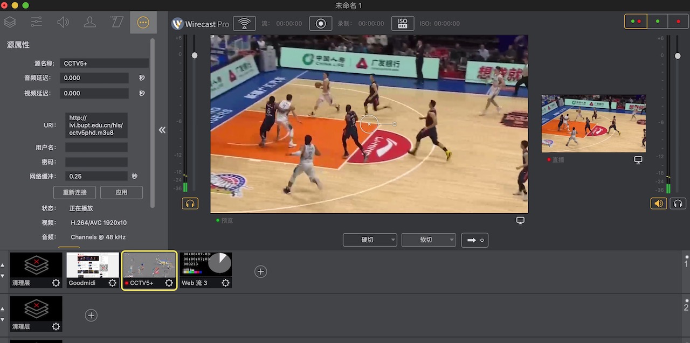The width and height of the screenshot is (690, 343).
Task: Toggle the live speaker output button
Action: point(658,204)
